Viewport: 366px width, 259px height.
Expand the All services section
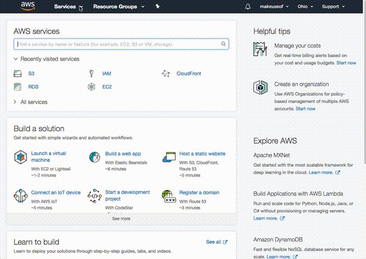(33, 102)
